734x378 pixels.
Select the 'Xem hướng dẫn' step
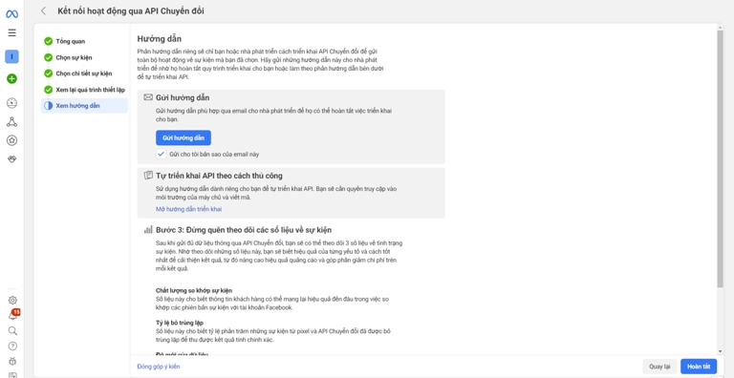coord(84,106)
